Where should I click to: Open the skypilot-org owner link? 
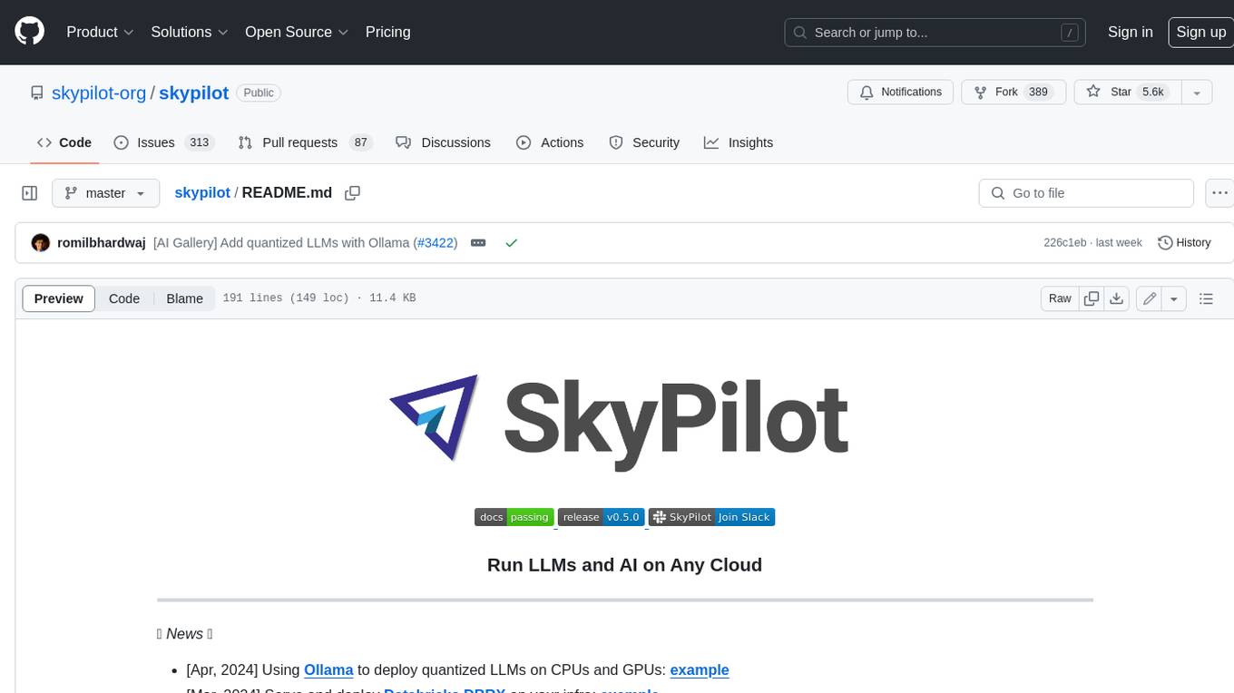coord(99,93)
